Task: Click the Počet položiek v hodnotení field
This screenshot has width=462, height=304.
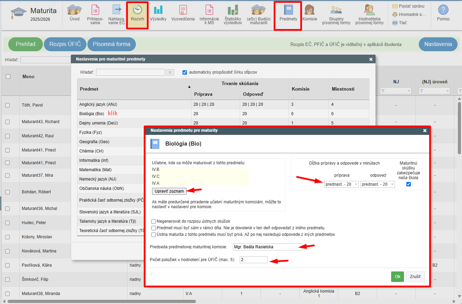Action: tap(253, 260)
